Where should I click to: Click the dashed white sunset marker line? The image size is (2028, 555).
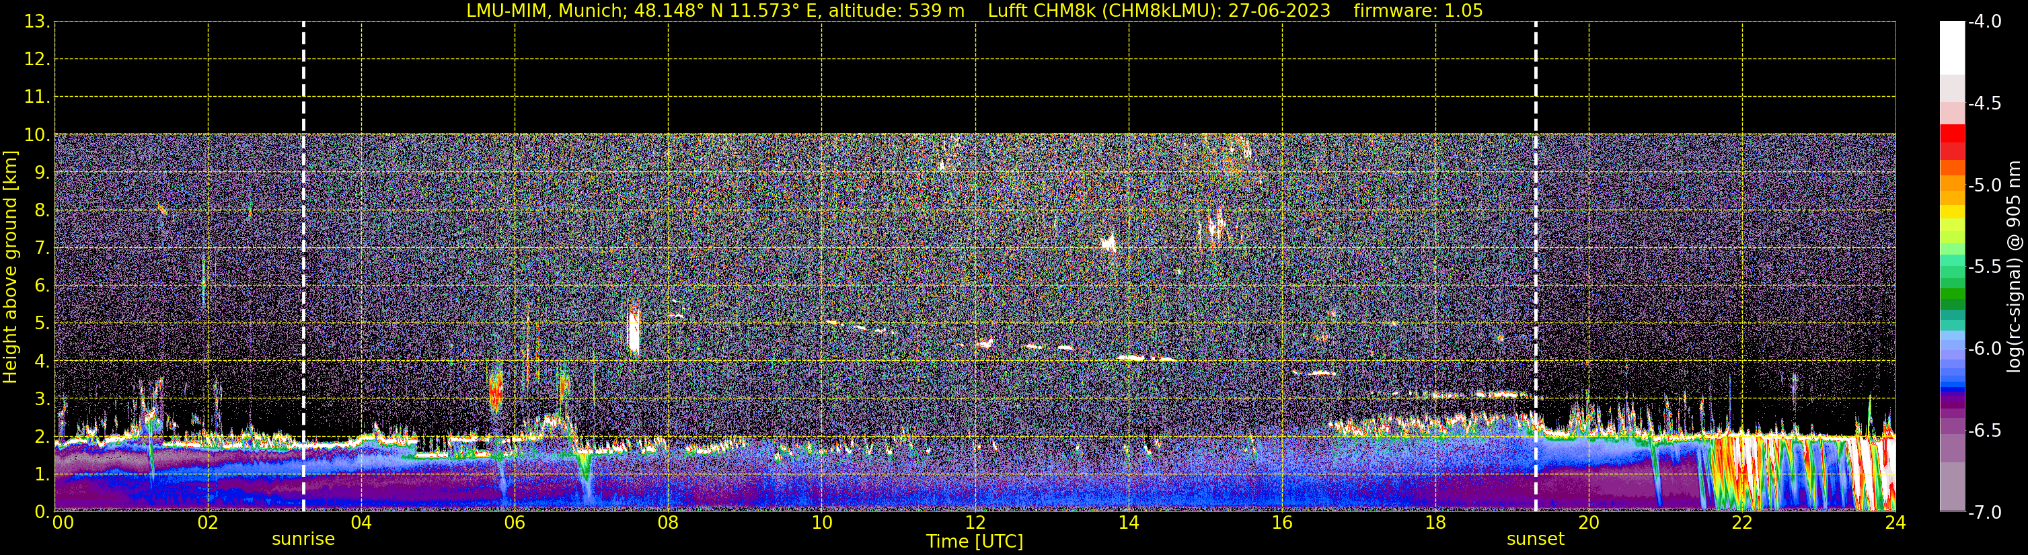[x=1535, y=267]
